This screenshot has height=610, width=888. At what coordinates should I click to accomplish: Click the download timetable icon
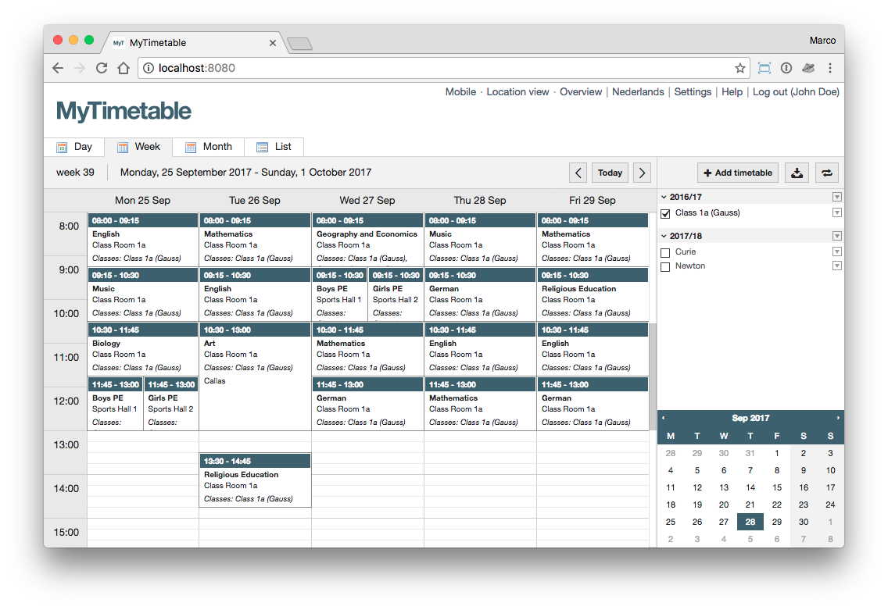[x=797, y=173]
